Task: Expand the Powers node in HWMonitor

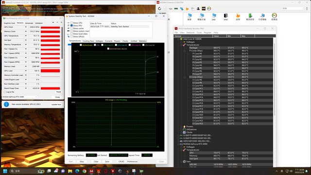Action: [181, 126]
